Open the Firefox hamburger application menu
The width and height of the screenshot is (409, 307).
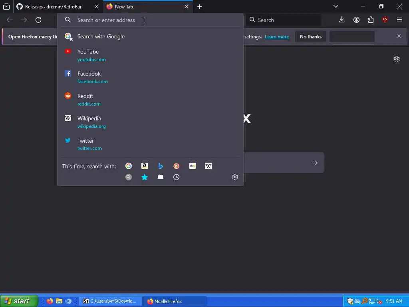click(x=399, y=20)
